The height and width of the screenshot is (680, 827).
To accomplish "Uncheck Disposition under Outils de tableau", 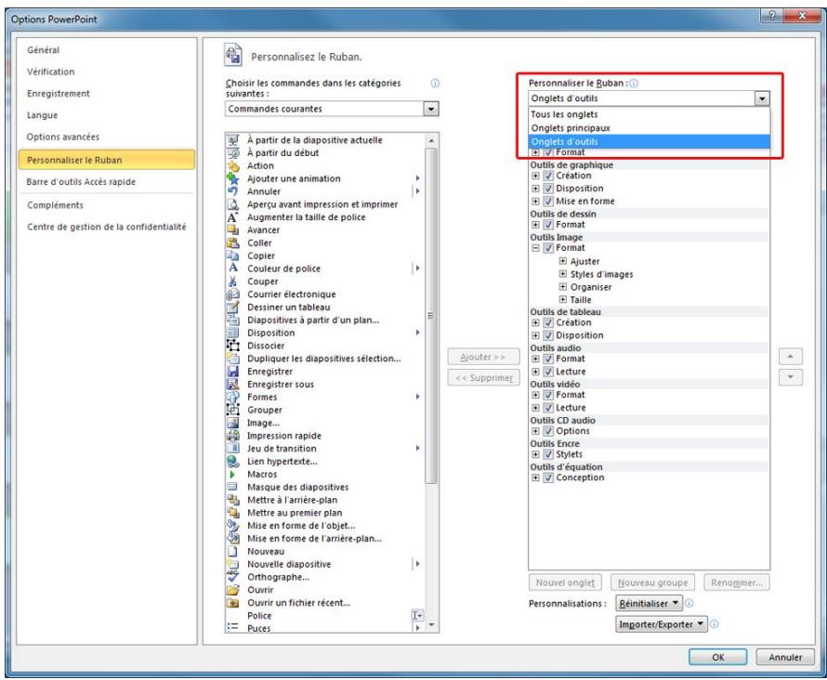I will pyautogui.click(x=548, y=335).
